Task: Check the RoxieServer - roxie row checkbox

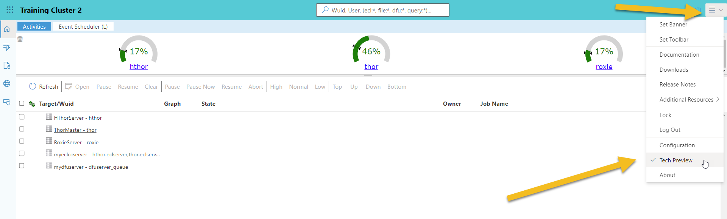Action: point(22,141)
